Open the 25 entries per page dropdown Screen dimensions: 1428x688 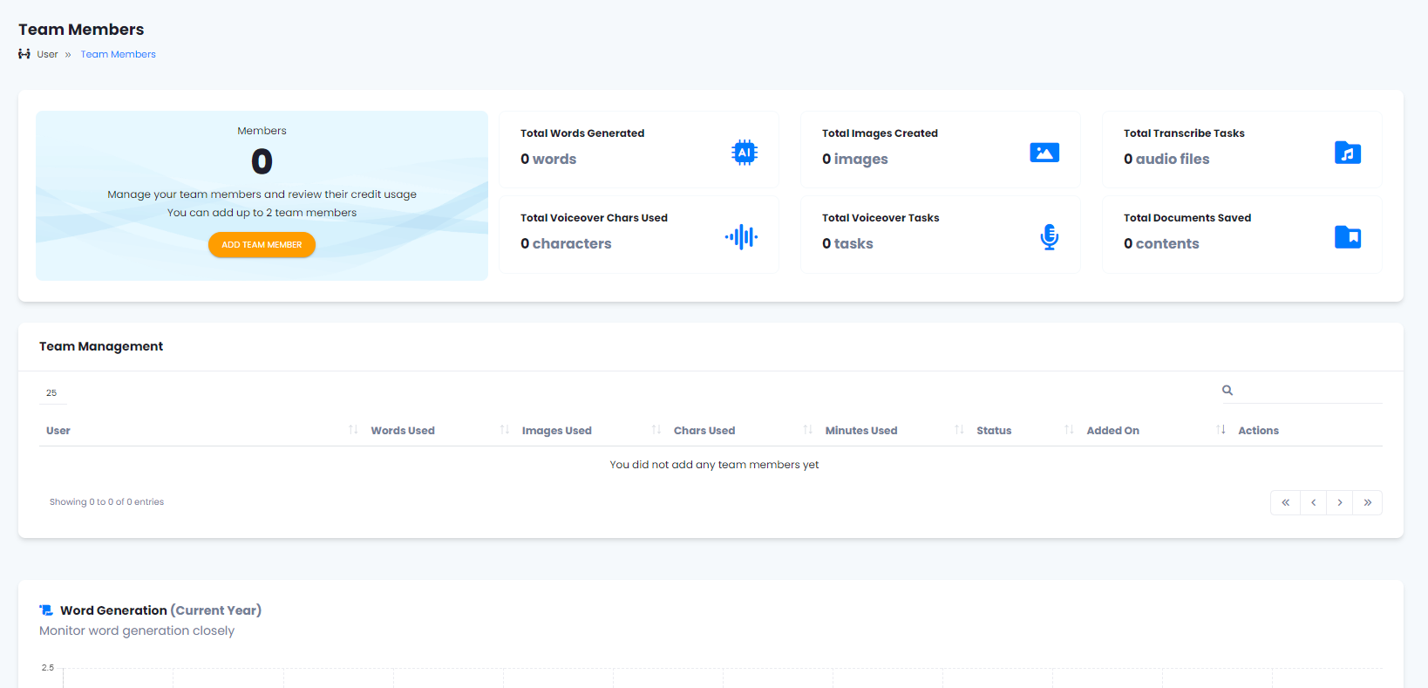tap(52, 393)
